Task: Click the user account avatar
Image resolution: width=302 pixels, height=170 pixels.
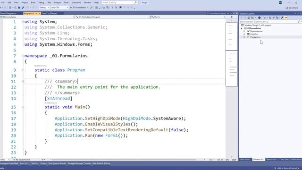Action: coord(280,2)
